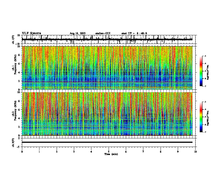Click inside the ch.1 spectrogram panel
The height and width of the screenshot is (170, 220).
pyautogui.click(x=107, y=68)
